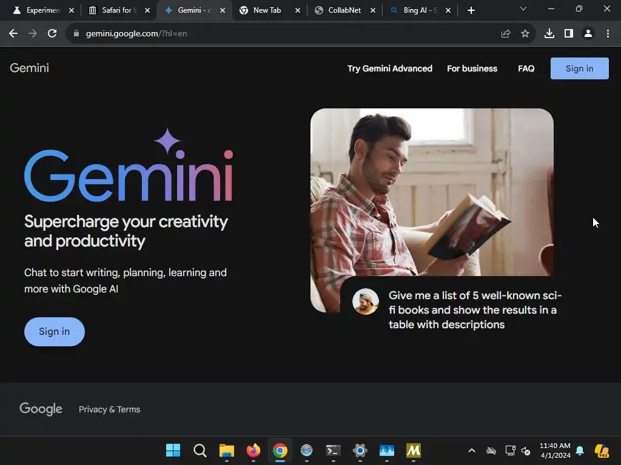Show hidden system tray icons
The width and height of the screenshot is (621, 465).
(x=472, y=450)
